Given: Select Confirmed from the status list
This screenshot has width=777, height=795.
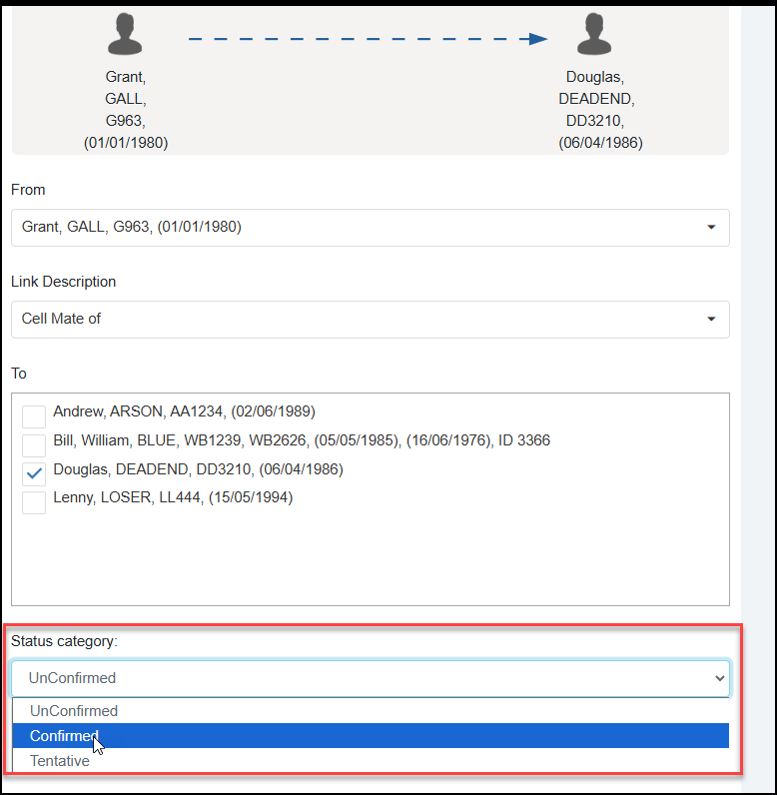Looking at the screenshot, I should pyautogui.click(x=66, y=736).
